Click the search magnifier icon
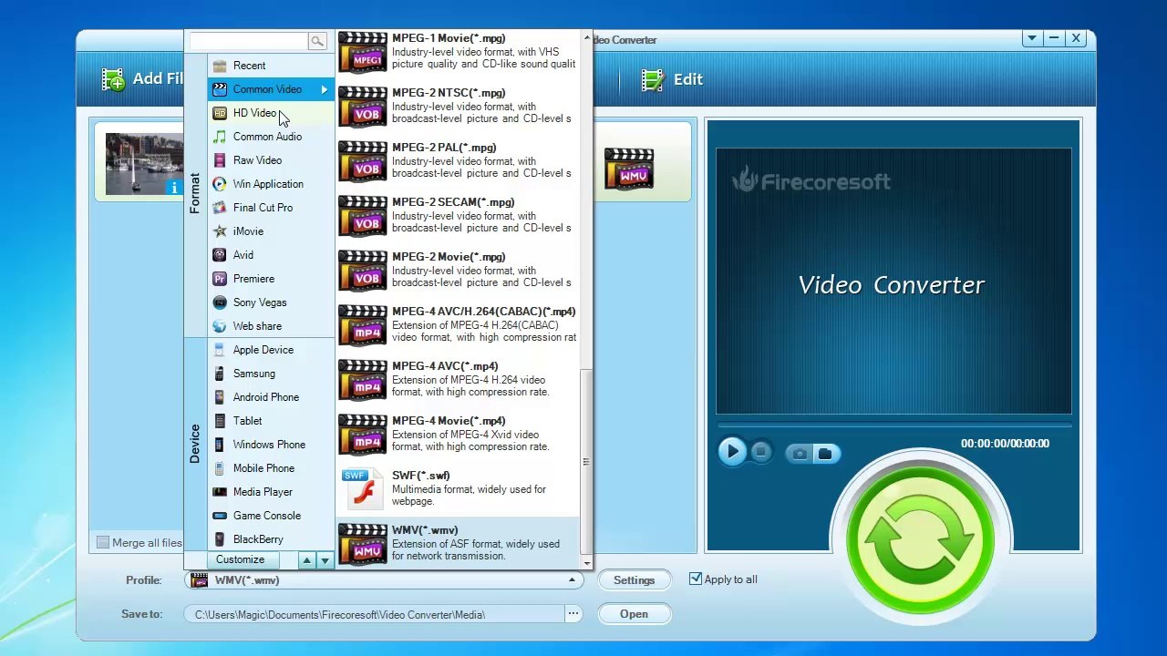The width and height of the screenshot is (1167, 656). point(317,41)
